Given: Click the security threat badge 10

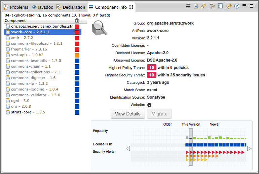Looking at the screenshot, I should pyautogui.click(x=152, y=75).
